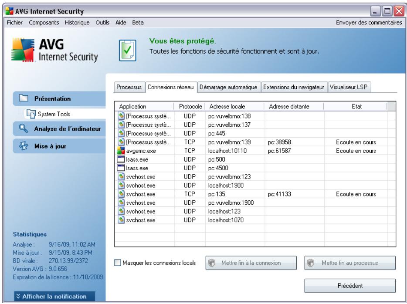This screenshot has width=407, height=304.
Task: Open the Composants menu
Action: 44,23
